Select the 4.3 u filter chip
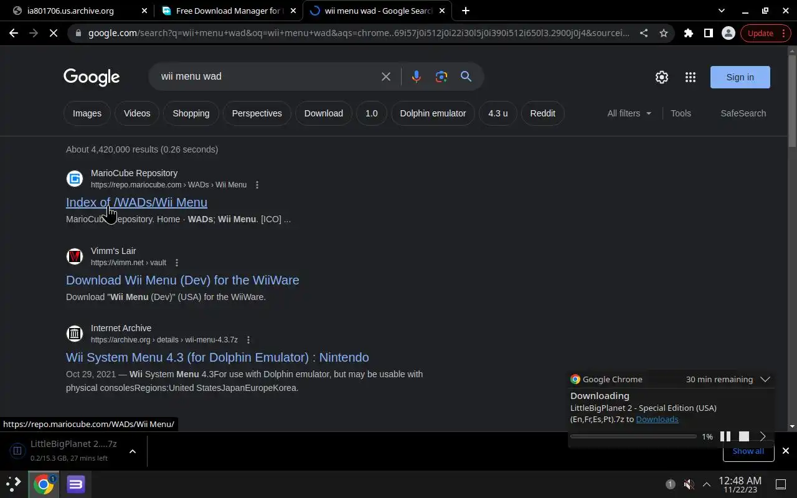This screenshot has width=797, height=498. coord(498,113)
